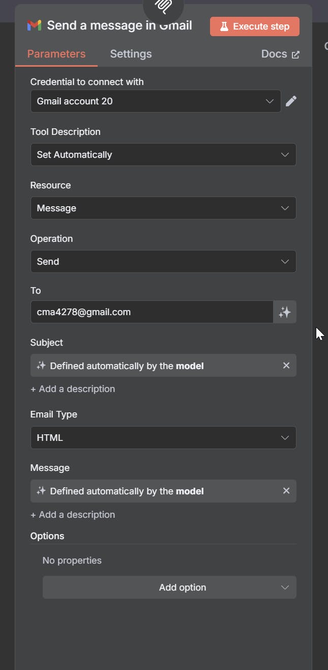Click the model-defined Subject field
The width and height of the screenshot is (328, 670).
point(163,366)
